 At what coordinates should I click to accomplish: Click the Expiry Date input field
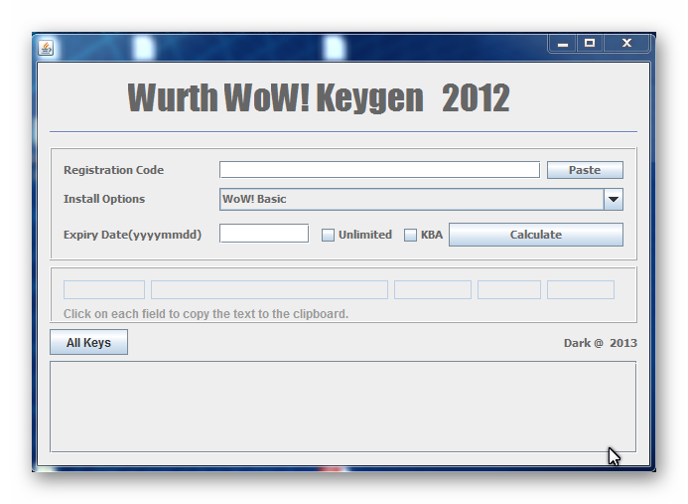coord(264,234)
